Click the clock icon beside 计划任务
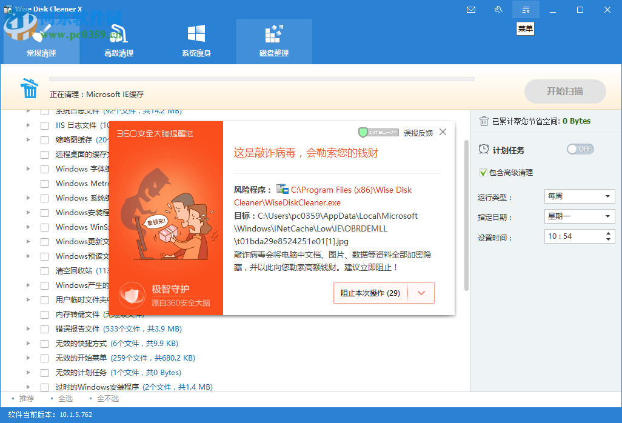The width and height of the screenshot is (622, 423). [484, 150]
